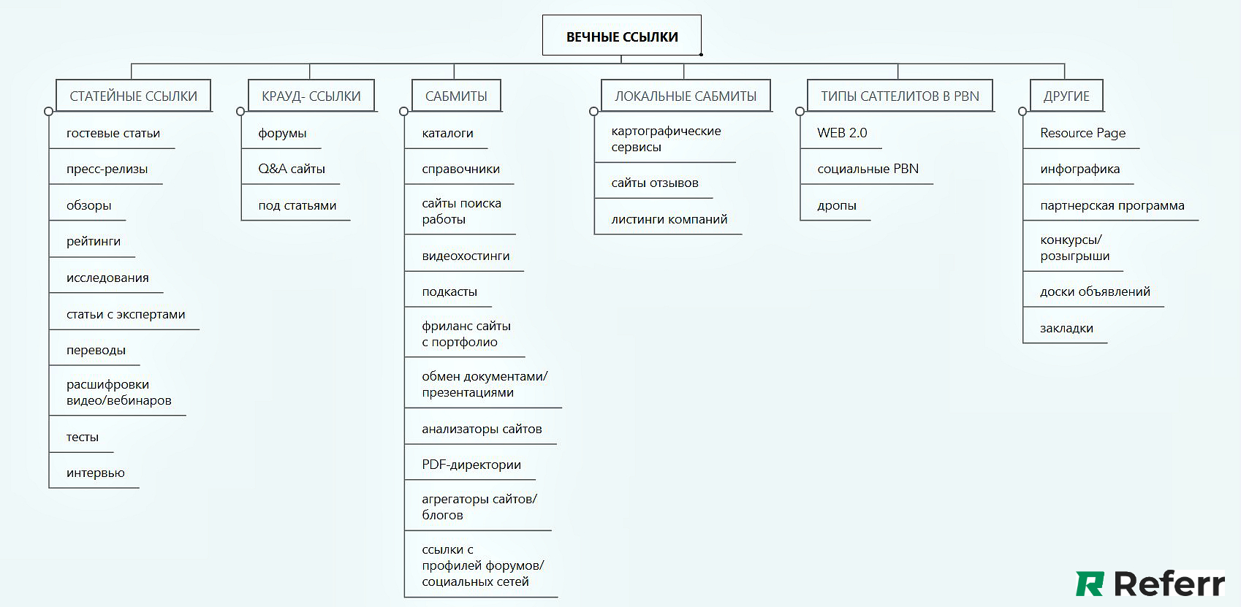Click the Referr logo icon
The height and width of the screenshot is (607, 1241).
click(1090, 584)
